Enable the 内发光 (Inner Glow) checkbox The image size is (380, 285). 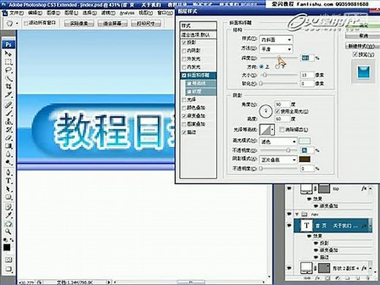pyautogui.click(x=184, y=67)
